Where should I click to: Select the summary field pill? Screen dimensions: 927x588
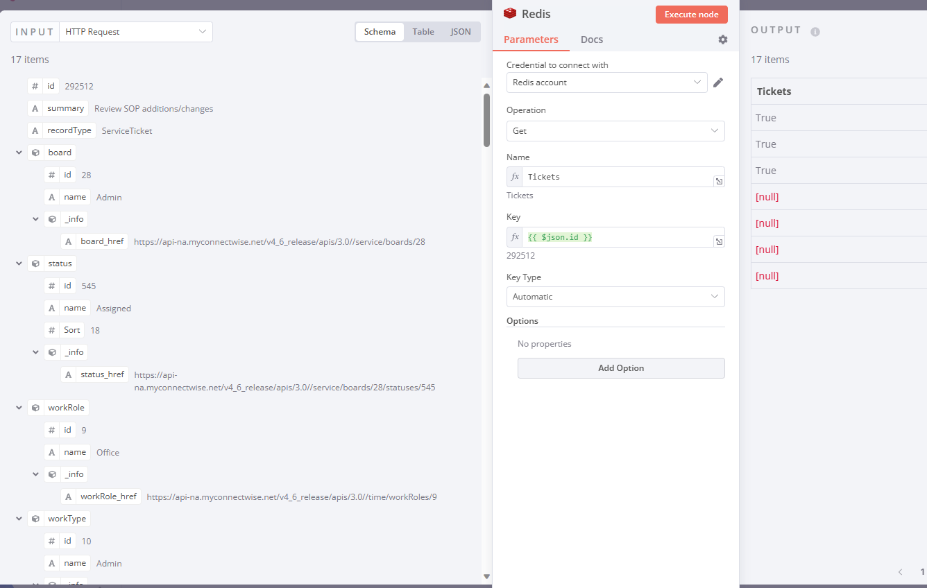tap(58, 108)
